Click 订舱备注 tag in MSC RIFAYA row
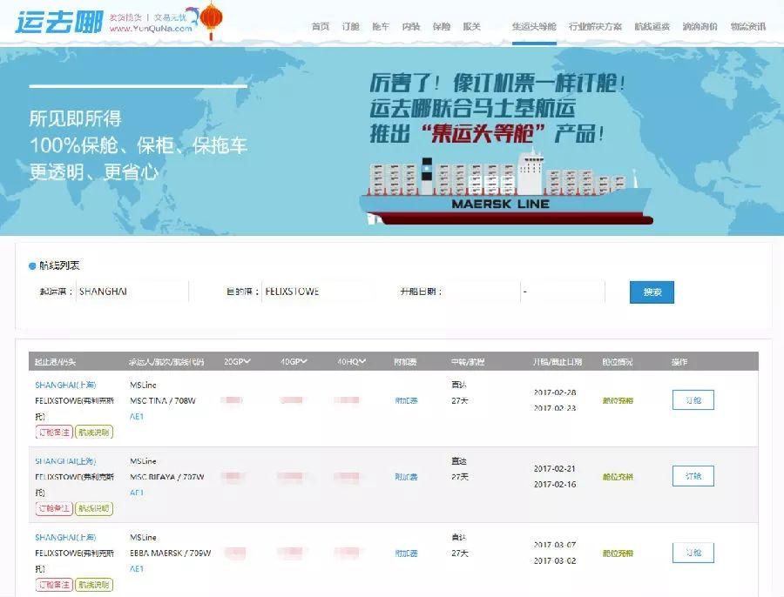784x597 pixels. (54, 508)
